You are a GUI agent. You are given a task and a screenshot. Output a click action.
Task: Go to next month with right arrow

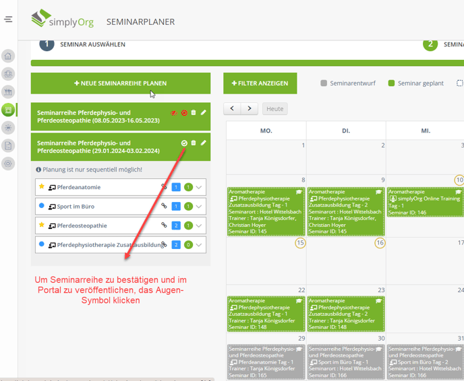[x=250, y=108]
